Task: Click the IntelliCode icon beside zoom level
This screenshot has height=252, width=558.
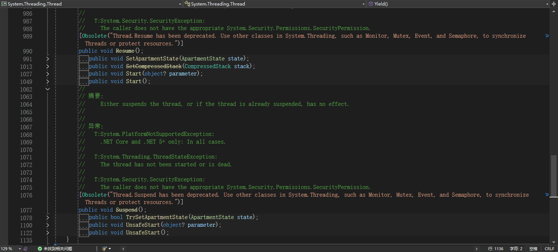Action: [25, 249]
